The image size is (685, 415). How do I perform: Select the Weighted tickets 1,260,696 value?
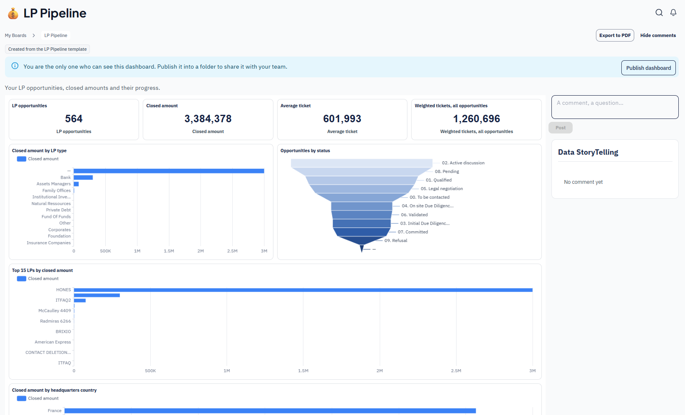(x=477, y=119)
